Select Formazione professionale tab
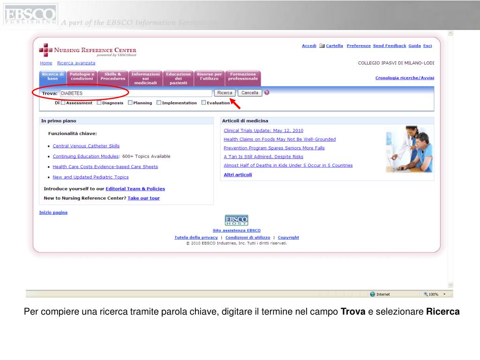480x360 pixels. pos(243,78)
